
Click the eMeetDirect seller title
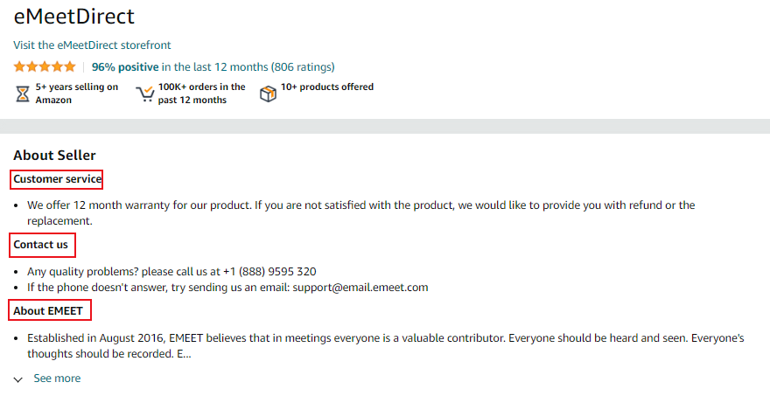pos(74,17)
